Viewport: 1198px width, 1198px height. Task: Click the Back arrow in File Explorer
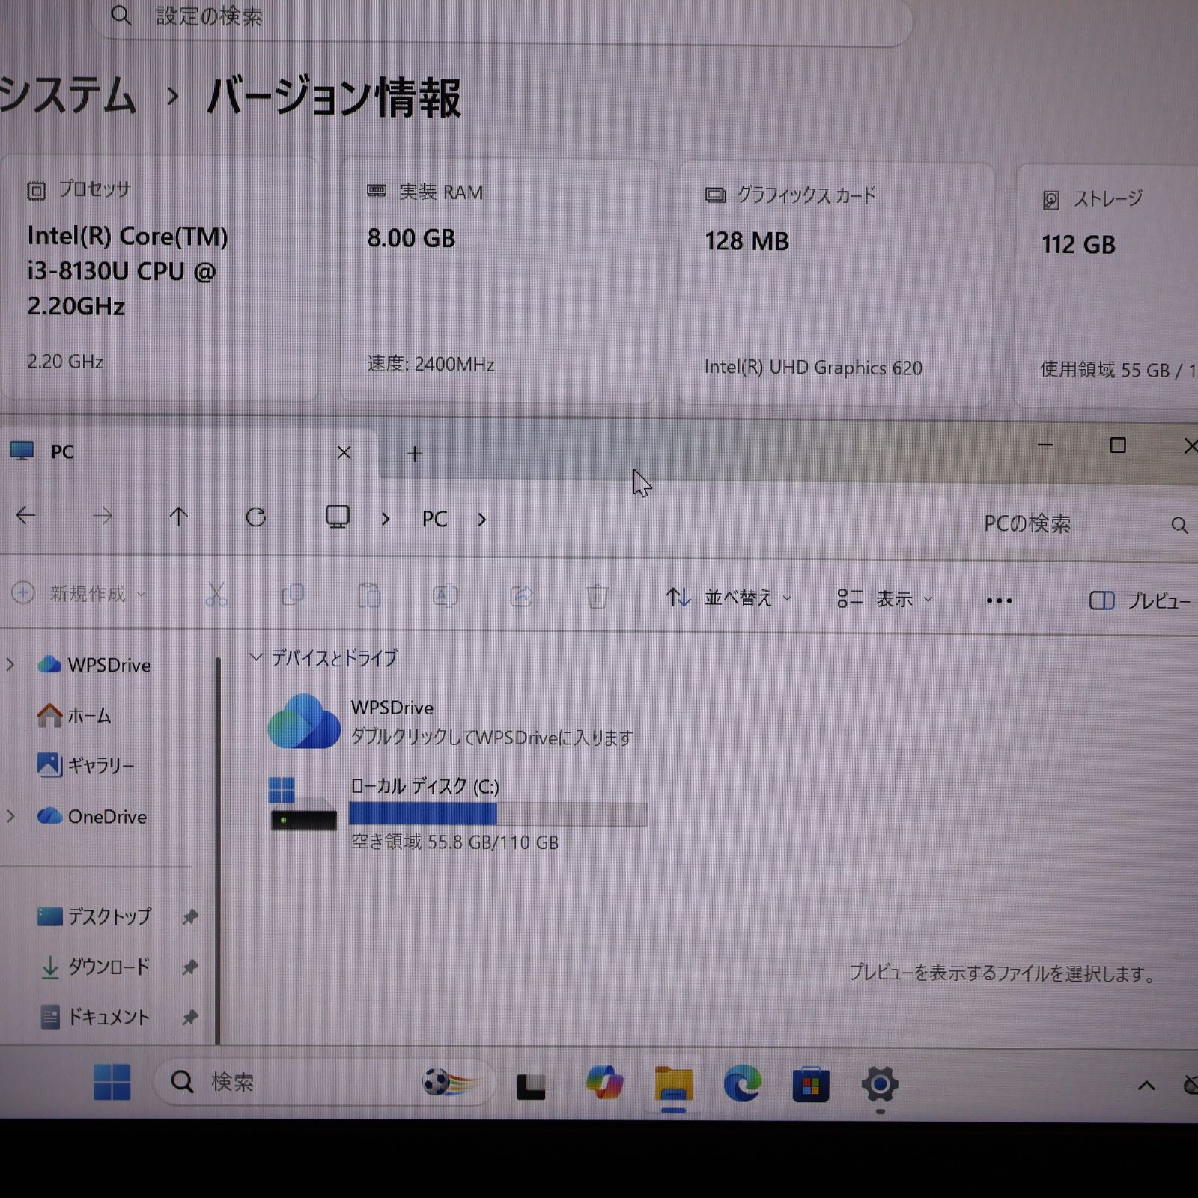pyautogui.click(x=26, y=515)
